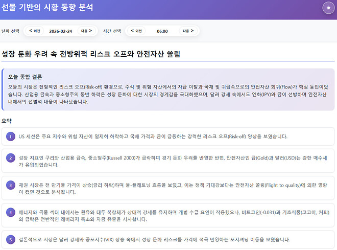Click the headline '성장 둔화 우려 속 전방위적 리스크 오프와 안전자산 쏠림'

(91, 54)
